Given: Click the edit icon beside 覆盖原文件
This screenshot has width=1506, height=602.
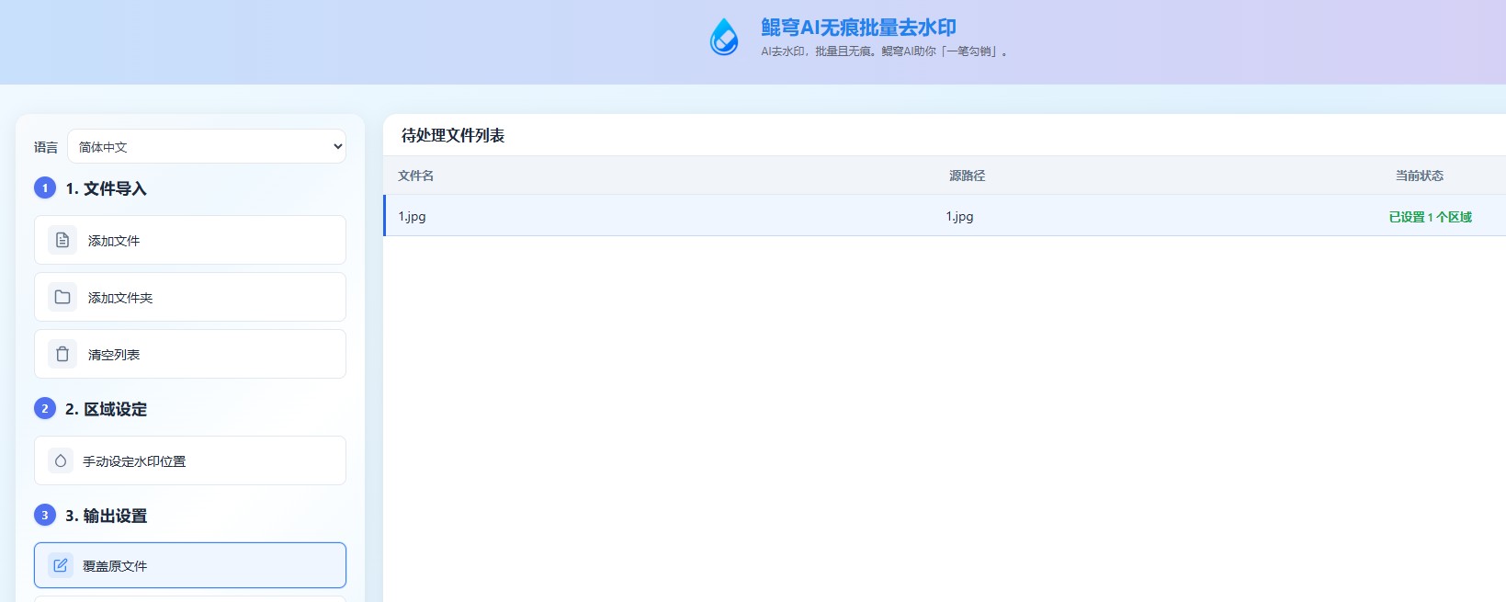Looking at the screenshot, I should click(61, 565).
